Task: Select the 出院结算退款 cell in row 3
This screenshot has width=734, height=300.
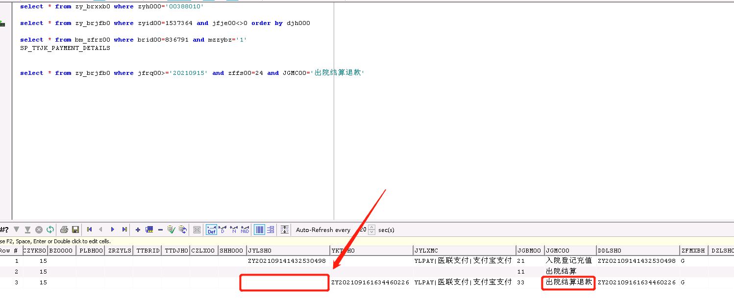Action: (570, 282)
